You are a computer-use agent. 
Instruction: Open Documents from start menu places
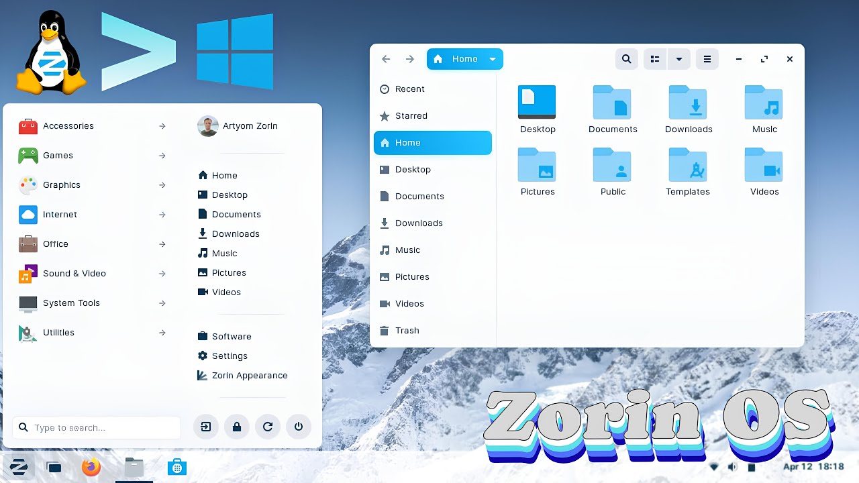(230, 214)
